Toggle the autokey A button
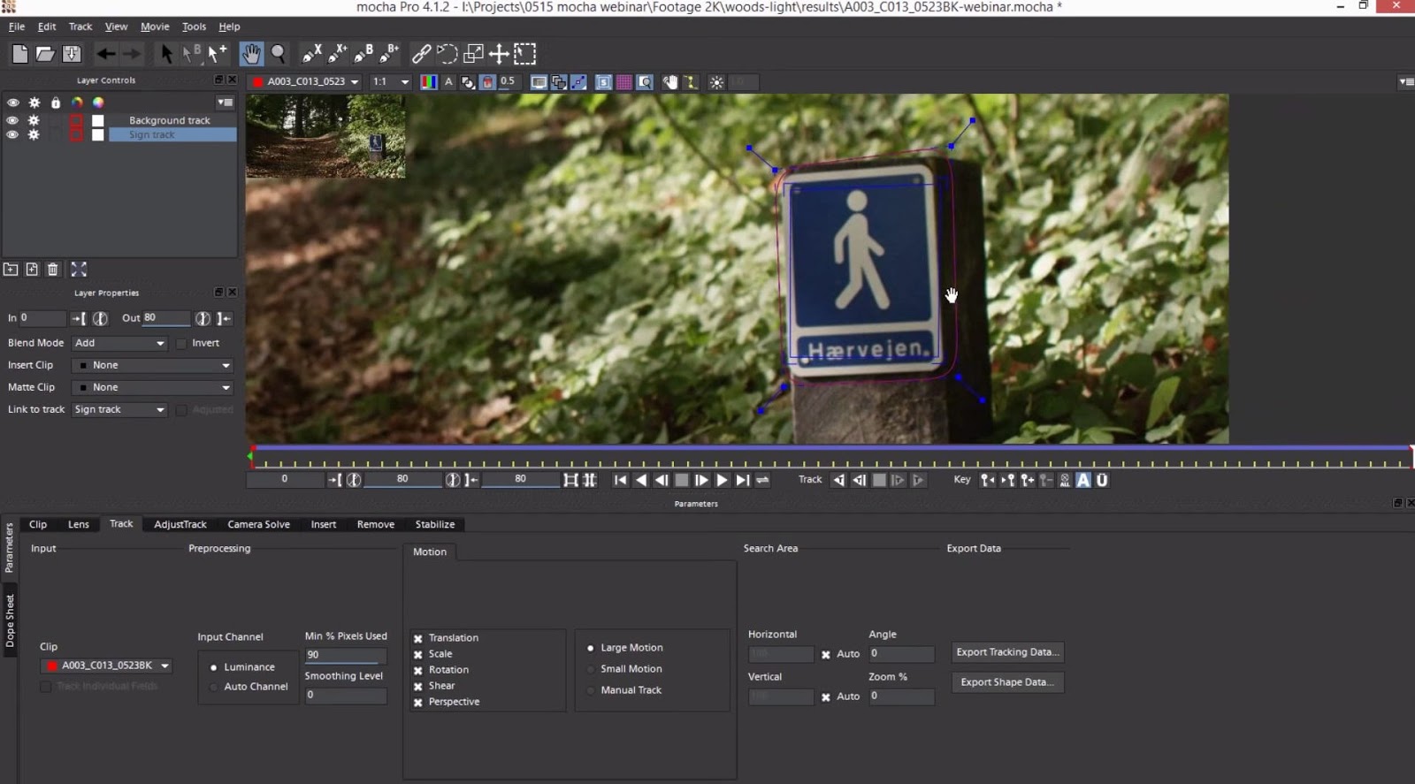The height and width of the screenshot is (784, 1415). click(x=1083, y=480)
